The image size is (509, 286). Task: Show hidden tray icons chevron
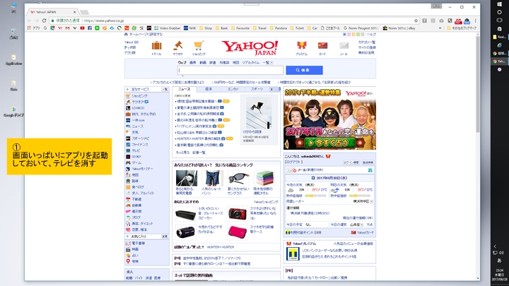point(495,246)
